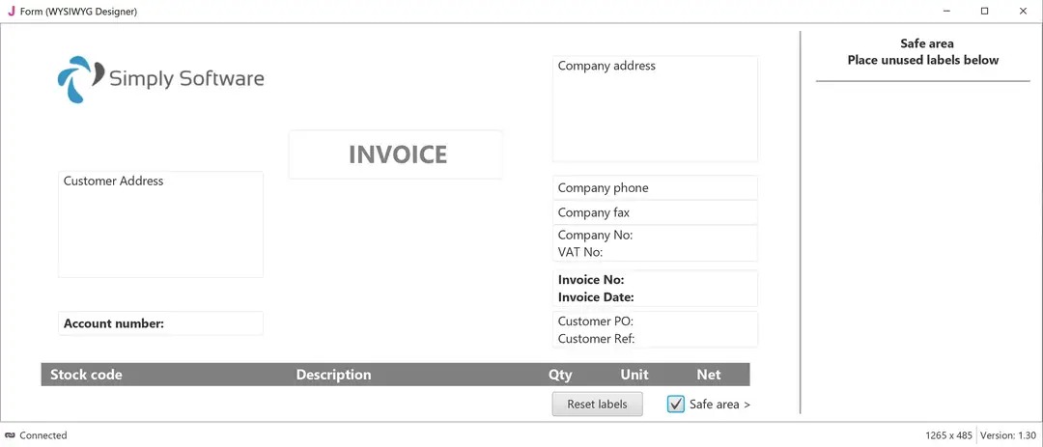Viewport: 1043px width, 447px height.
Task: Click the Simply Software logo image
Action: (160, 79)
